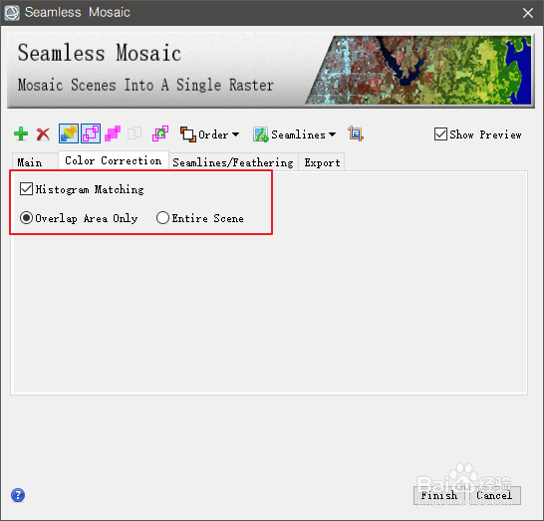Click the ENVI app icon in title bar
The height and width of the screenshot is (521, 544).
tap(12, 13)
